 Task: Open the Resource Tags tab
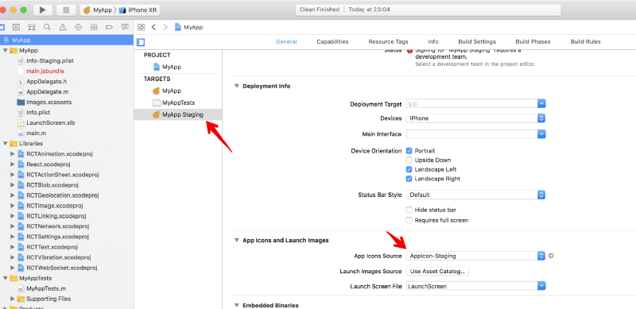click(388, 41)
